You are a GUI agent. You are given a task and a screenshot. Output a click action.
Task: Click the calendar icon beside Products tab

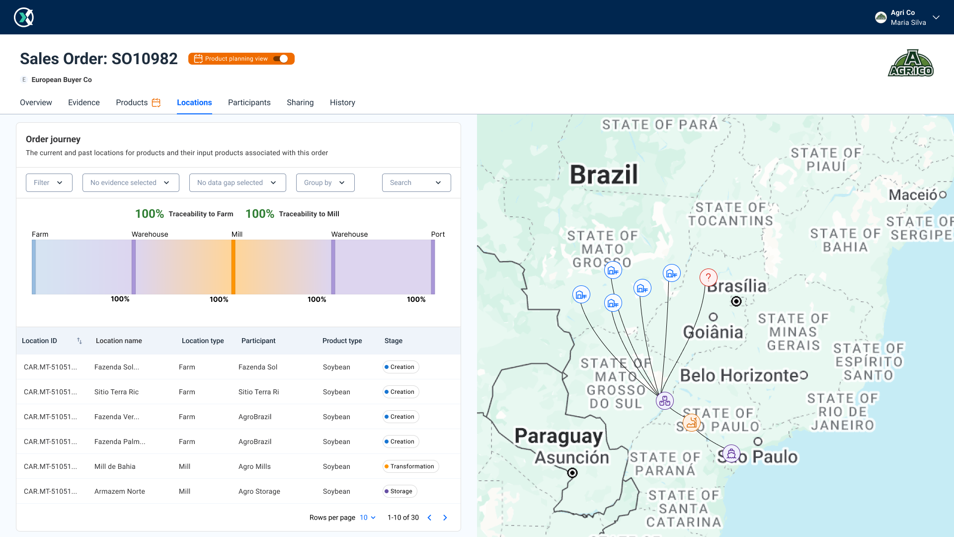pos(156,102)
